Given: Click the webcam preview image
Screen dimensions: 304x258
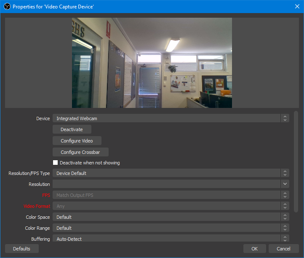Looking at the screenshot, I should coord(152,63).
